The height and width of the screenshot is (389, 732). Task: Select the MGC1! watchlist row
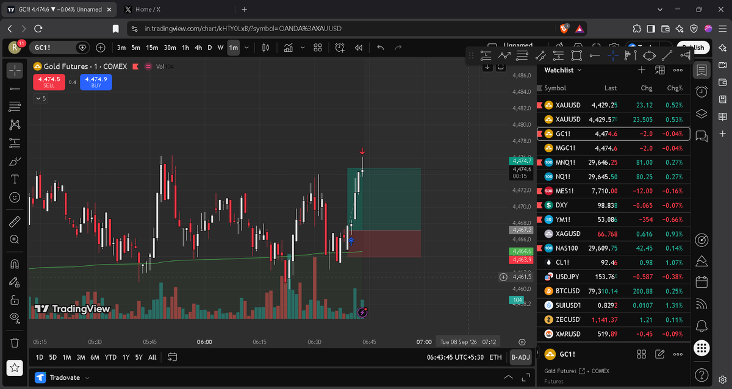point(613,148)
